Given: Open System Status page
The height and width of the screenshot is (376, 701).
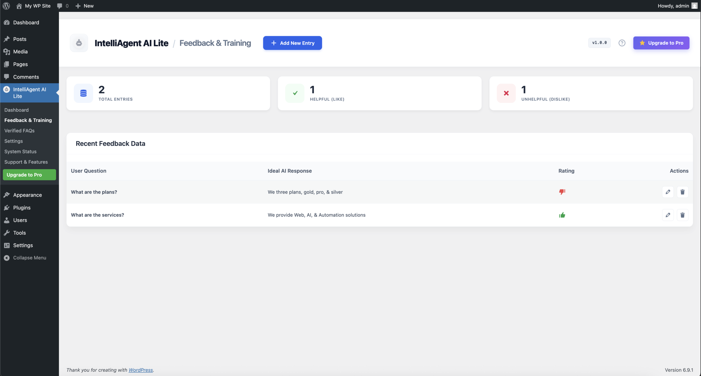Looking at the screenshot, I should coord(21,151).
